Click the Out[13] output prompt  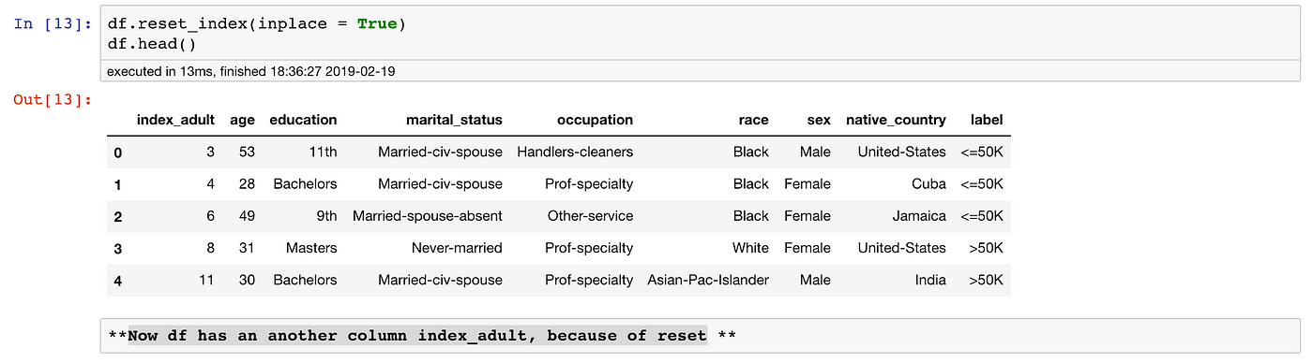[53, 99]
